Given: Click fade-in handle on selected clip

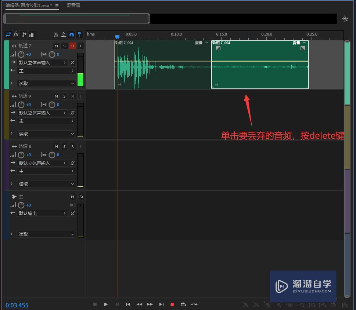Looking at the screenshot, I should coord(218,48).
